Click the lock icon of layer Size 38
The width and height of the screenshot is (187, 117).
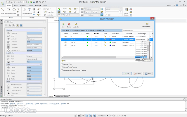pyautogui.click(x=105, y=42)
